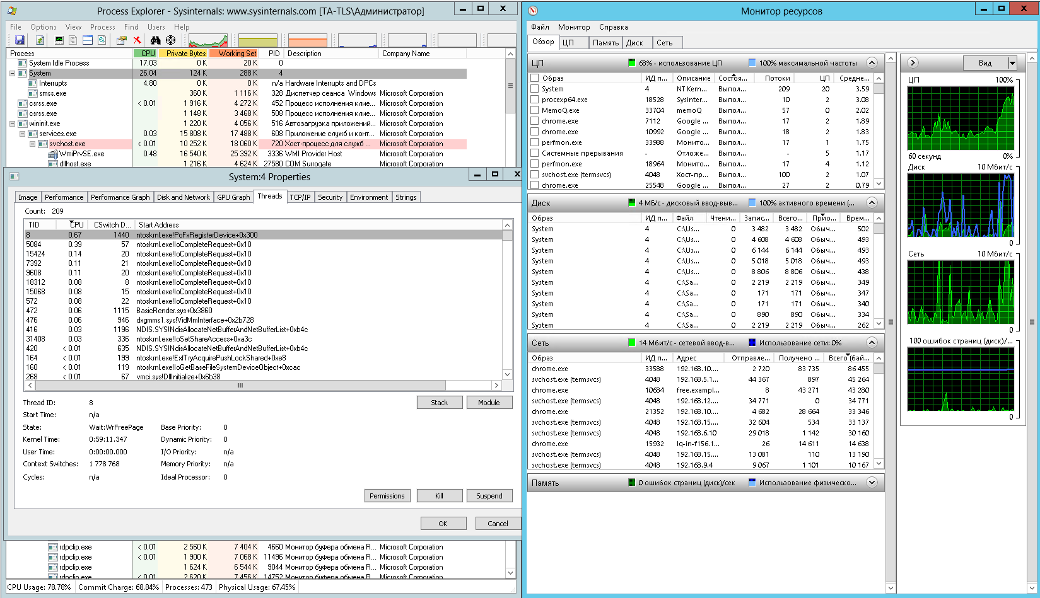Open the Вид dropdown arrow

click(x=1012, y=63)
